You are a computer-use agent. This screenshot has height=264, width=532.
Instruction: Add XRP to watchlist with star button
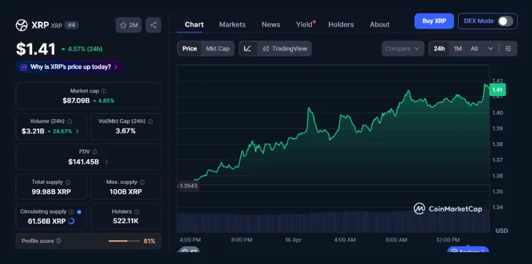coord(128,25)
